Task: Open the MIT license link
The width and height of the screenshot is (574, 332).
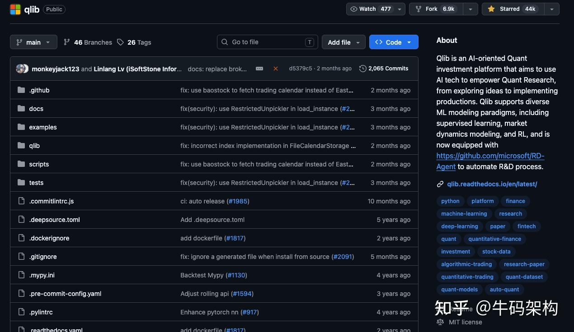Action: coord(466,322)
